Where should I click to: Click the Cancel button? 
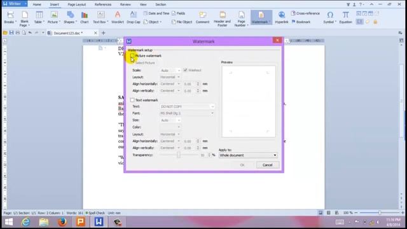tap(267, 165)
